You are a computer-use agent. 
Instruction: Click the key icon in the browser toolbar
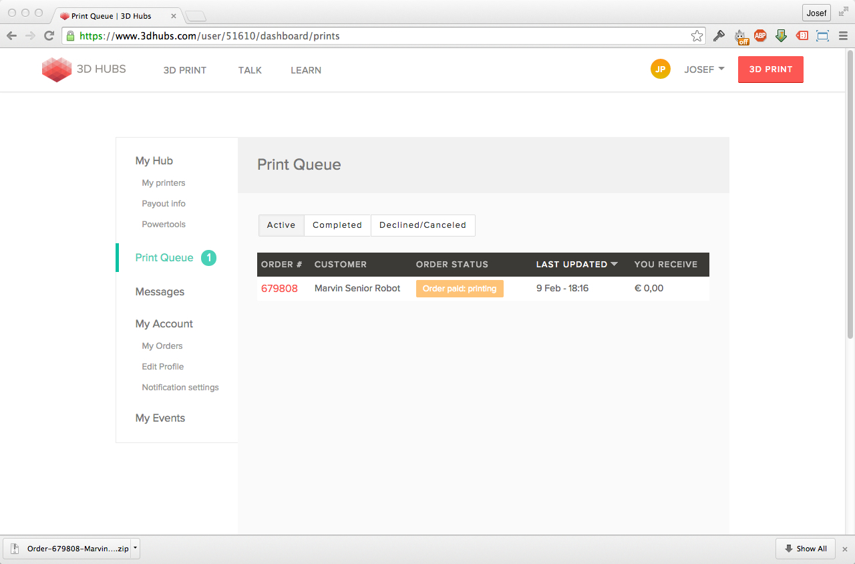click(719, 36)
